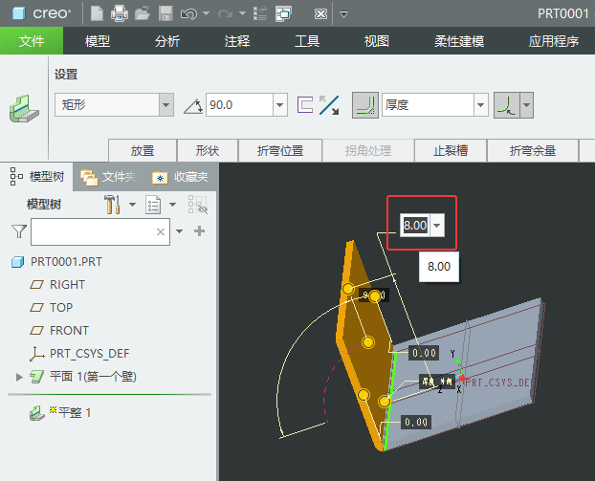Open the 形状 panel tab
This screenshot has width=595, height=481.
click(208, 150)
